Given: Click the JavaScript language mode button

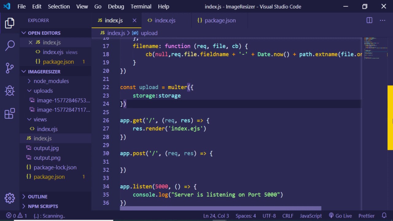Looking at the screenshot, I should [x=311, y=216].
